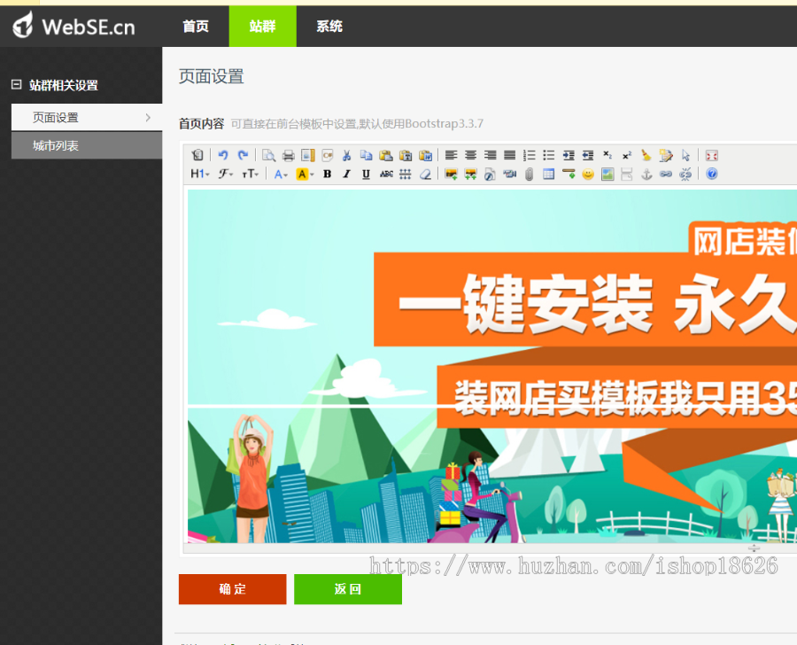The height and width of the screenshot is (645, 797).
Task: Apply quick format
Action: click(666, 155)
